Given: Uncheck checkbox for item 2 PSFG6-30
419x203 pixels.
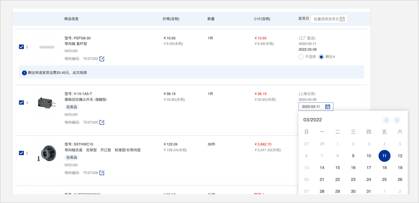Looking at the screenshot, I should pyautogui.click(x=22, y=47).
